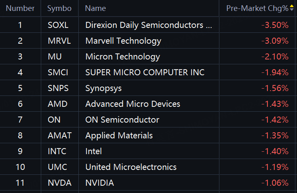
Task: Select SUPER MICRO COMPUTER INC row
Action: coord(149,72)
